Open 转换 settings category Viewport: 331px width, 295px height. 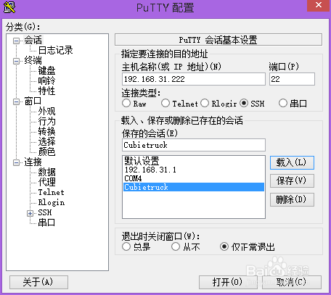click(x=46, y=132)
